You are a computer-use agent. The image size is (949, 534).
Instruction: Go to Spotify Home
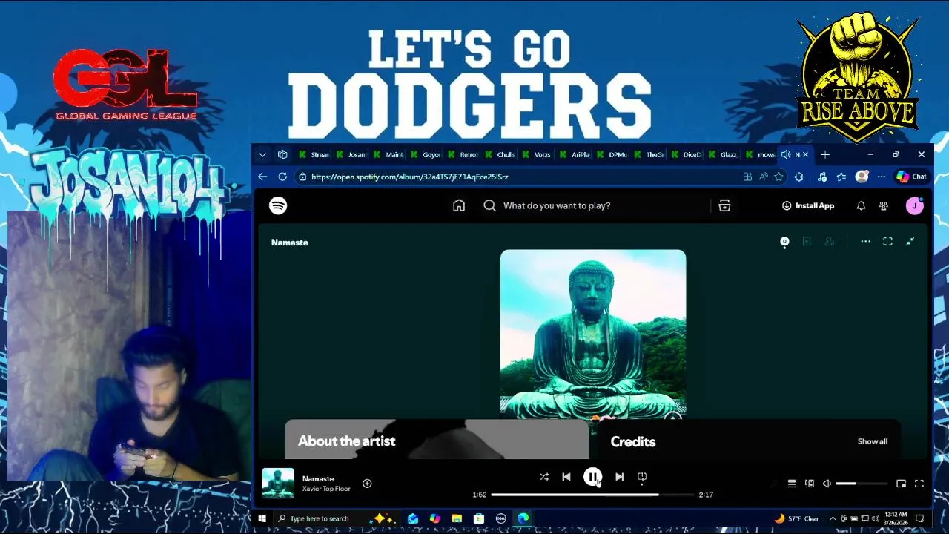click(x=459, y=205)
